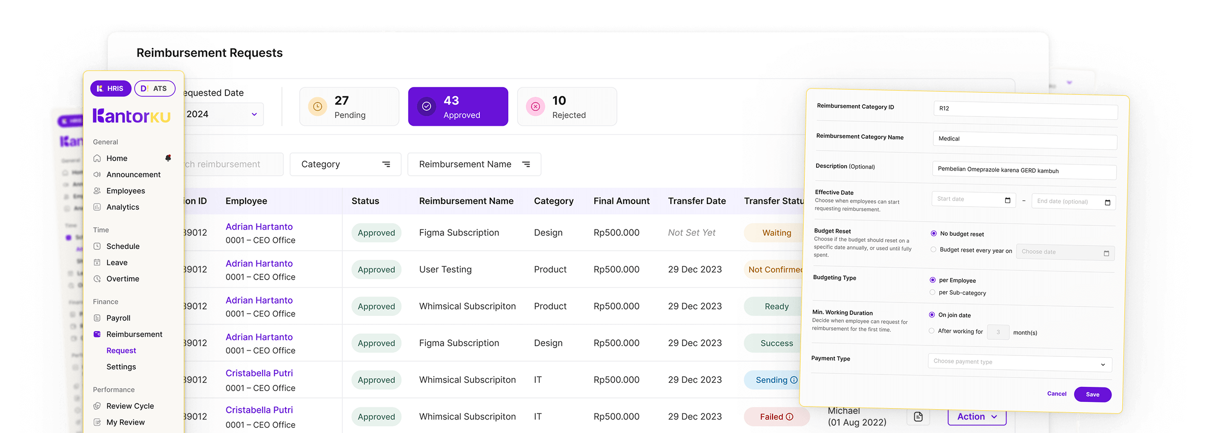Select per Employee budgeting type
Screen dimensions: 1213x433
coord(933,280)
